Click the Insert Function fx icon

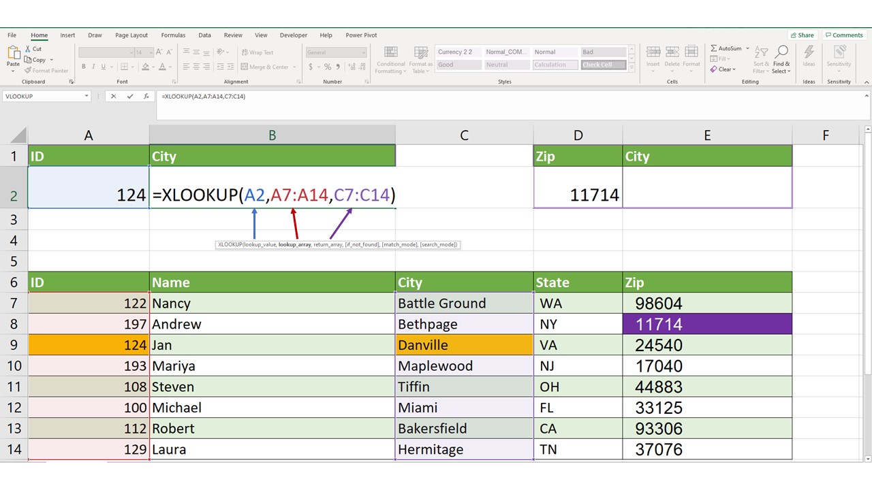(146, 97)
